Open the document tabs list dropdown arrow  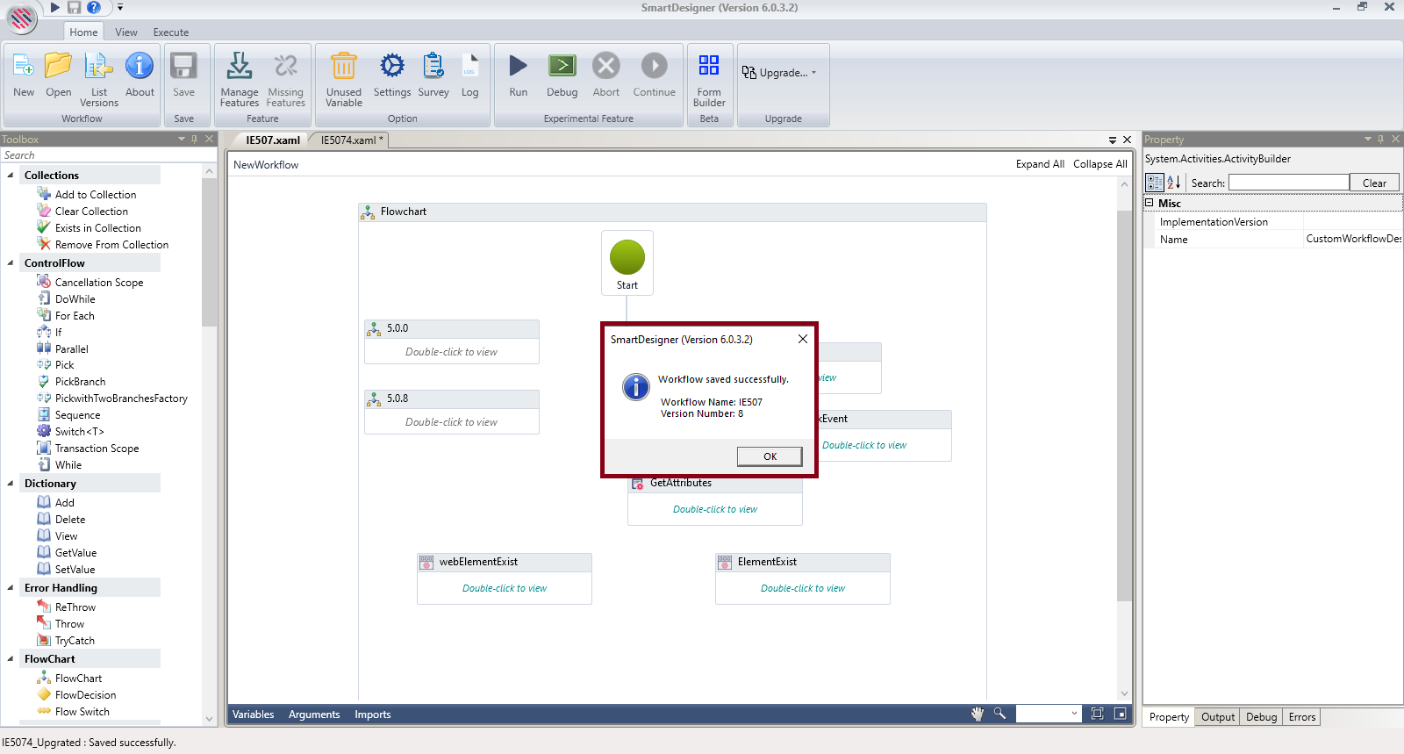pyautogui.click(x=1113, y=140)
